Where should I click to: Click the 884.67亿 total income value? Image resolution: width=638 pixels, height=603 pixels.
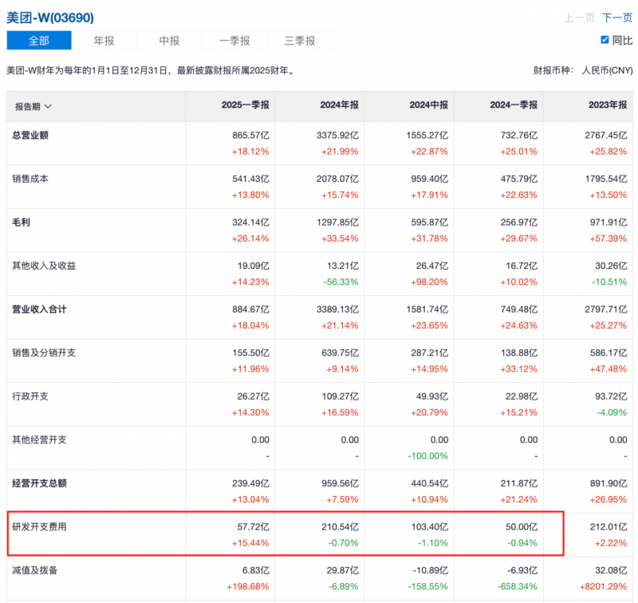click(250, 309)
